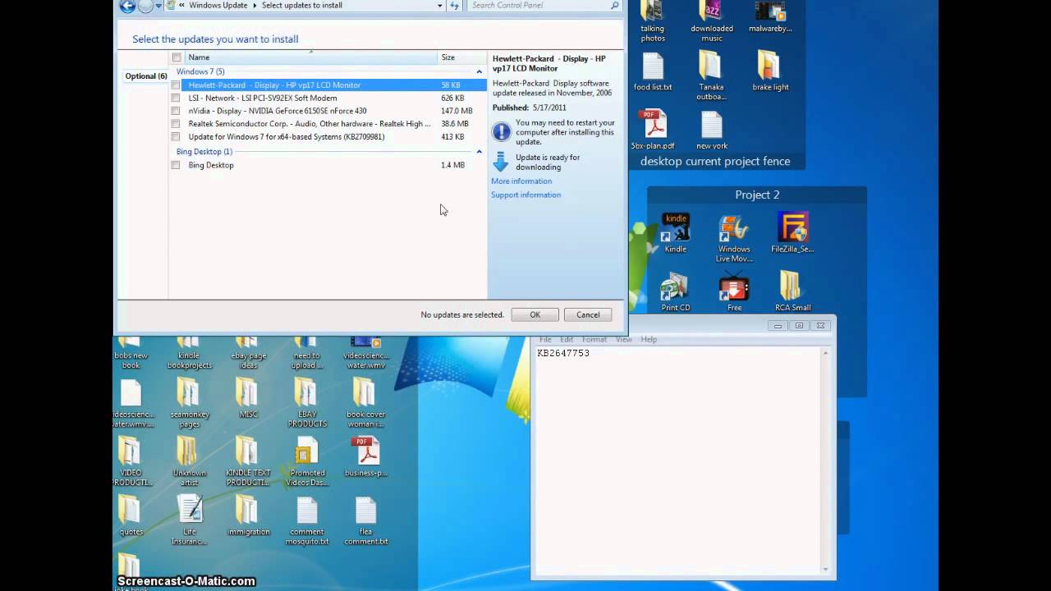Check the Hewlett-Packard HP vp17 LCD Monitor update
1051x591 pixels.
(x=176, y=85)
